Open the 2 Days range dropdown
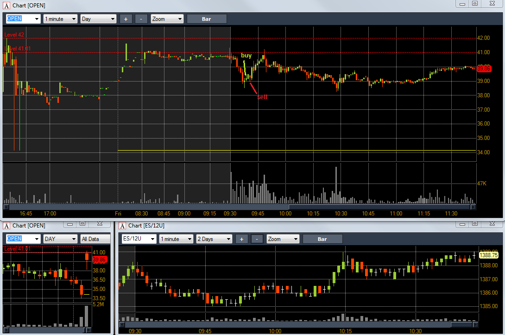 (x=214, y=239)
